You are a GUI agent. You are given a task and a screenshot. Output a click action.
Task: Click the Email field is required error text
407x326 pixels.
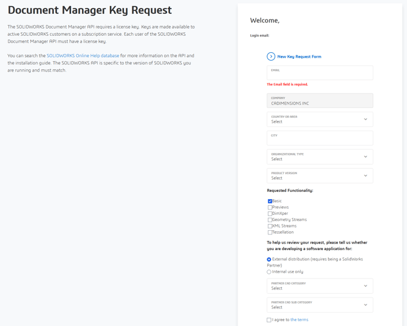(x=287, y=84)
